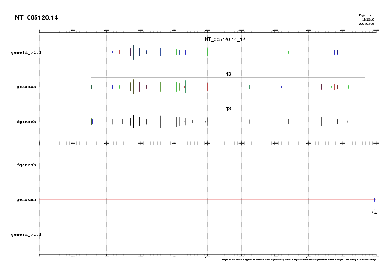Click the lower geneid_v1.1 track label
This screenshot has height=274, width=389.
pyautogui.click(x=26, y=234)
